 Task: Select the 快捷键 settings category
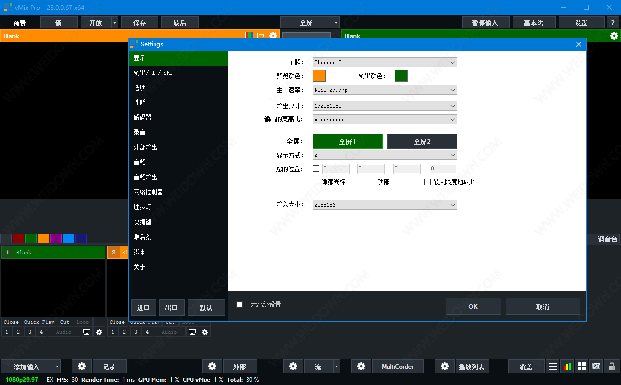178,222
